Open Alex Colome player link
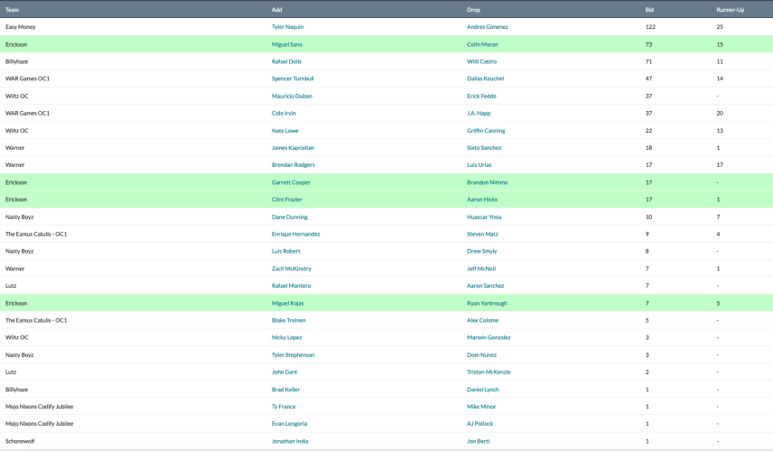This screenshot has width=773, height=451. tap(482, 320)
